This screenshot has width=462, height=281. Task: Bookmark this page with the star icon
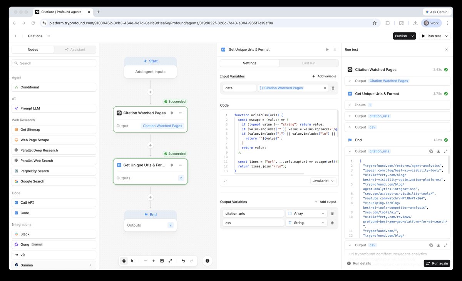(374, 23)
